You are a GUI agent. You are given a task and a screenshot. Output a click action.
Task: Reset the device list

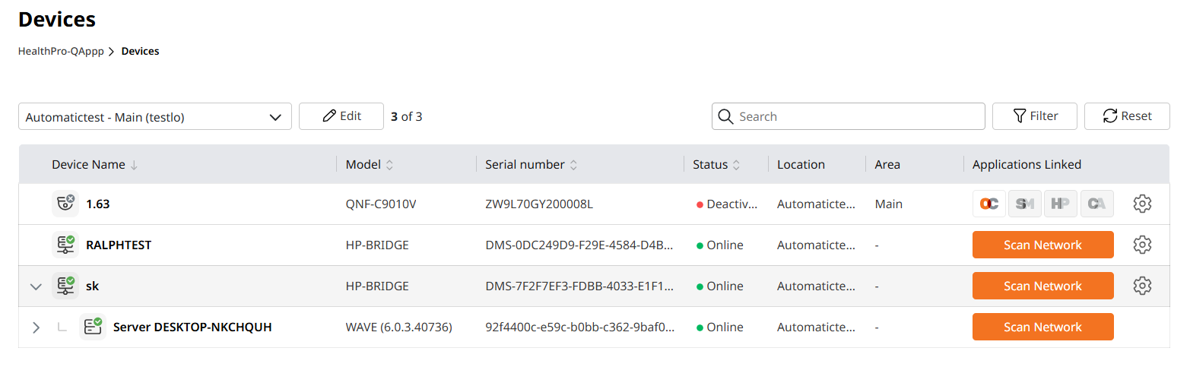pos(1126,116)
